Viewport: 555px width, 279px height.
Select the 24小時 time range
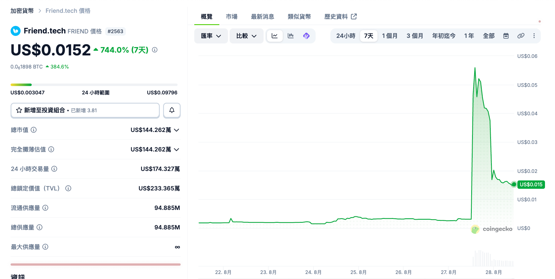pos(346,36)
